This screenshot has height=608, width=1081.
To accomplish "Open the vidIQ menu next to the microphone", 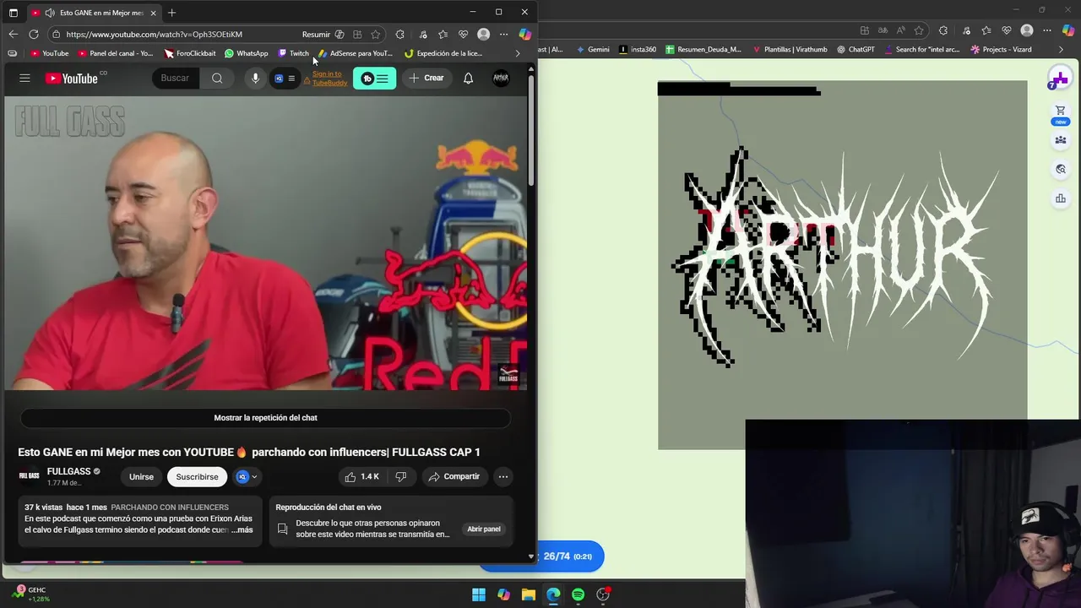I will click(284, 79).
